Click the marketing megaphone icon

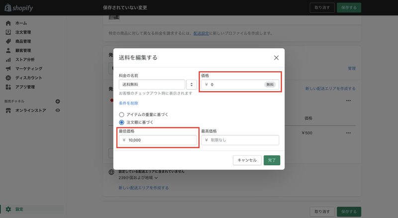point(8,69)
